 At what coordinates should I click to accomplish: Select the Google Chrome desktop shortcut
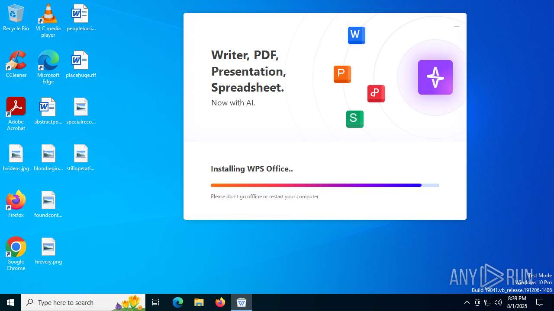(x=16, y=254)
